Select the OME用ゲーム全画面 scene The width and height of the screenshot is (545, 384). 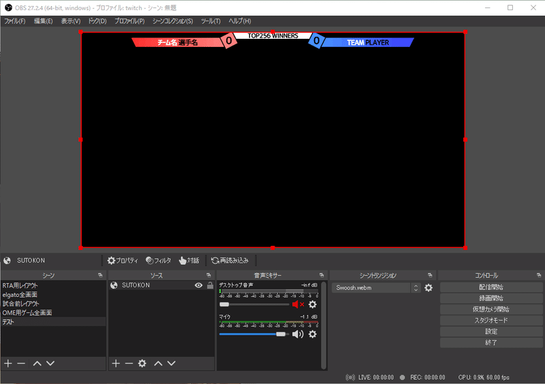(x=53, y=313)
